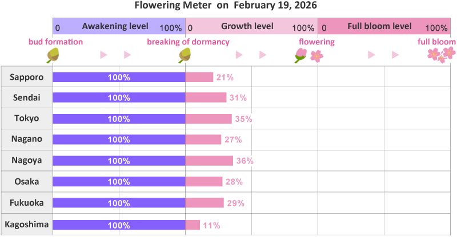Viewport: 457px width, 237px height.
Task: Click Sendai's purple awakening bar
Action: (119, 97)
